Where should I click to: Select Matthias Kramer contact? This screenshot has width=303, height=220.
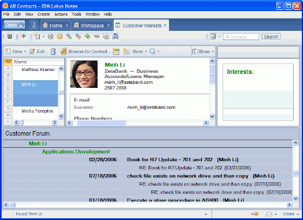pyautogui.click(x=38, y=69)
